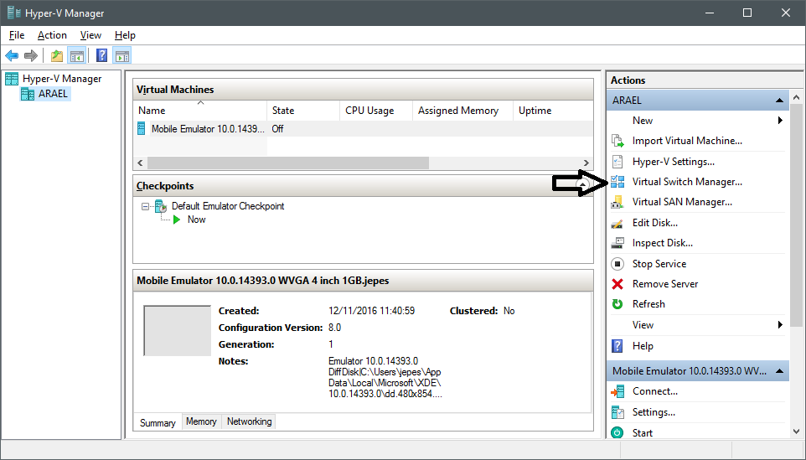Click the Forward arrow toolbar icon
Screen dimensions: 806x460
(31, 55)
